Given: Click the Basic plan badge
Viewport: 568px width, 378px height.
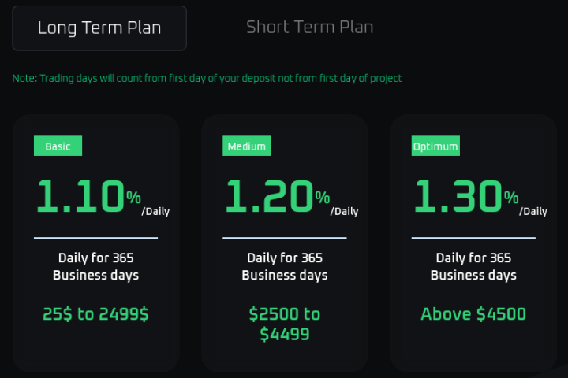Looking at the screenshot, I should click(58, 146).
